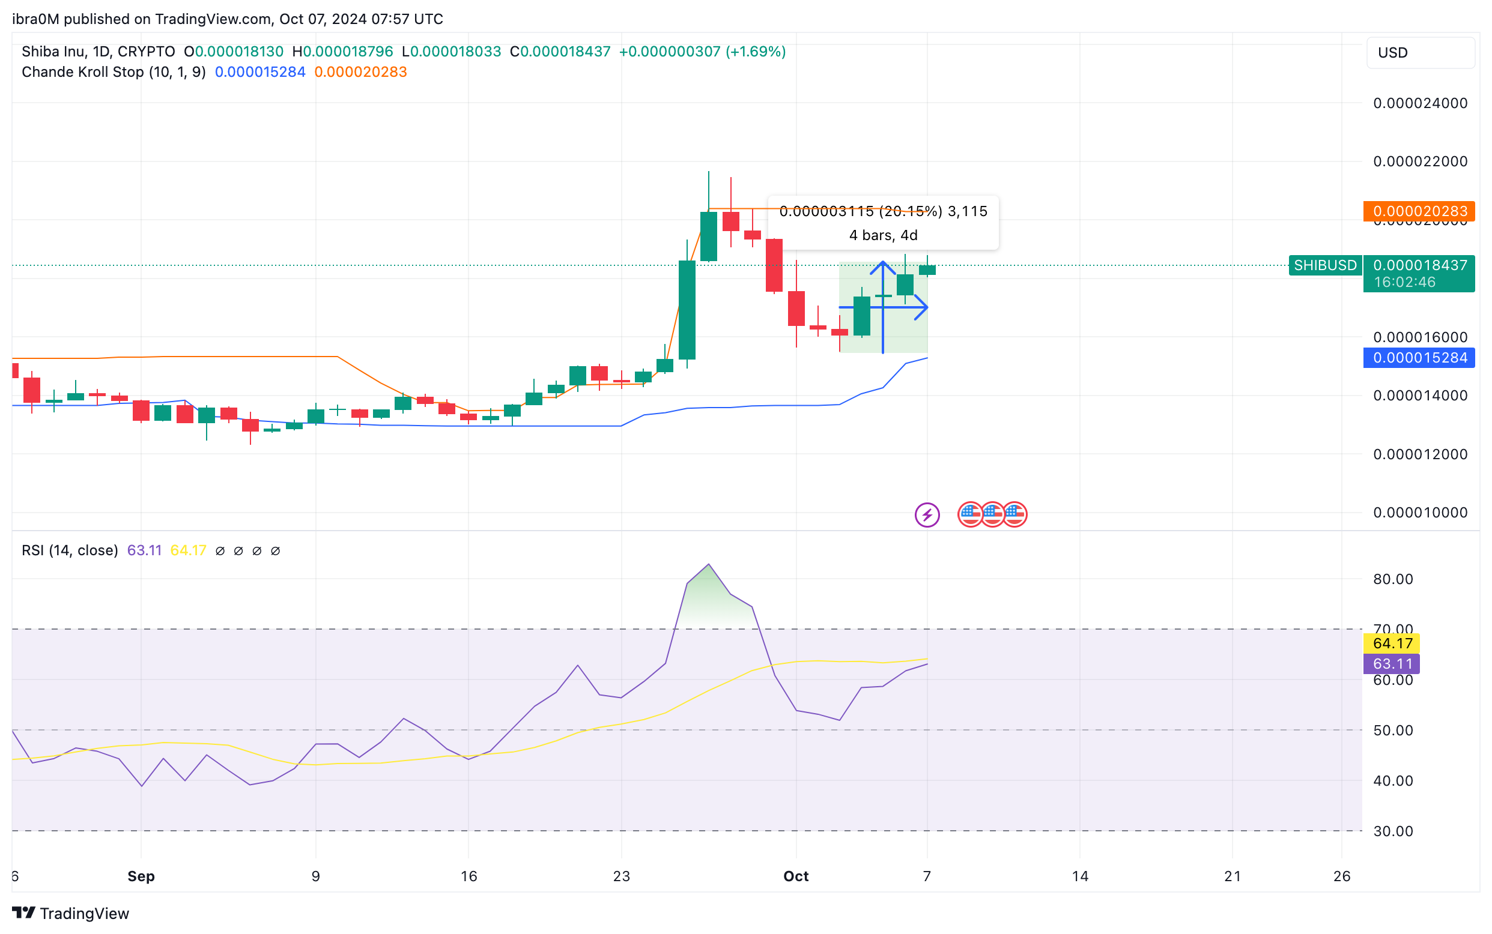1492x934 pixels.
Task: Click the USD currency label
Action: coord(1421,52)
